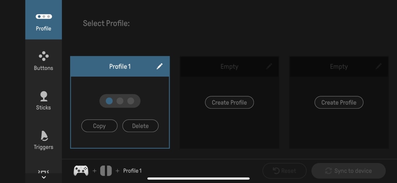Select the third profile slot dot

pos(131,101)
